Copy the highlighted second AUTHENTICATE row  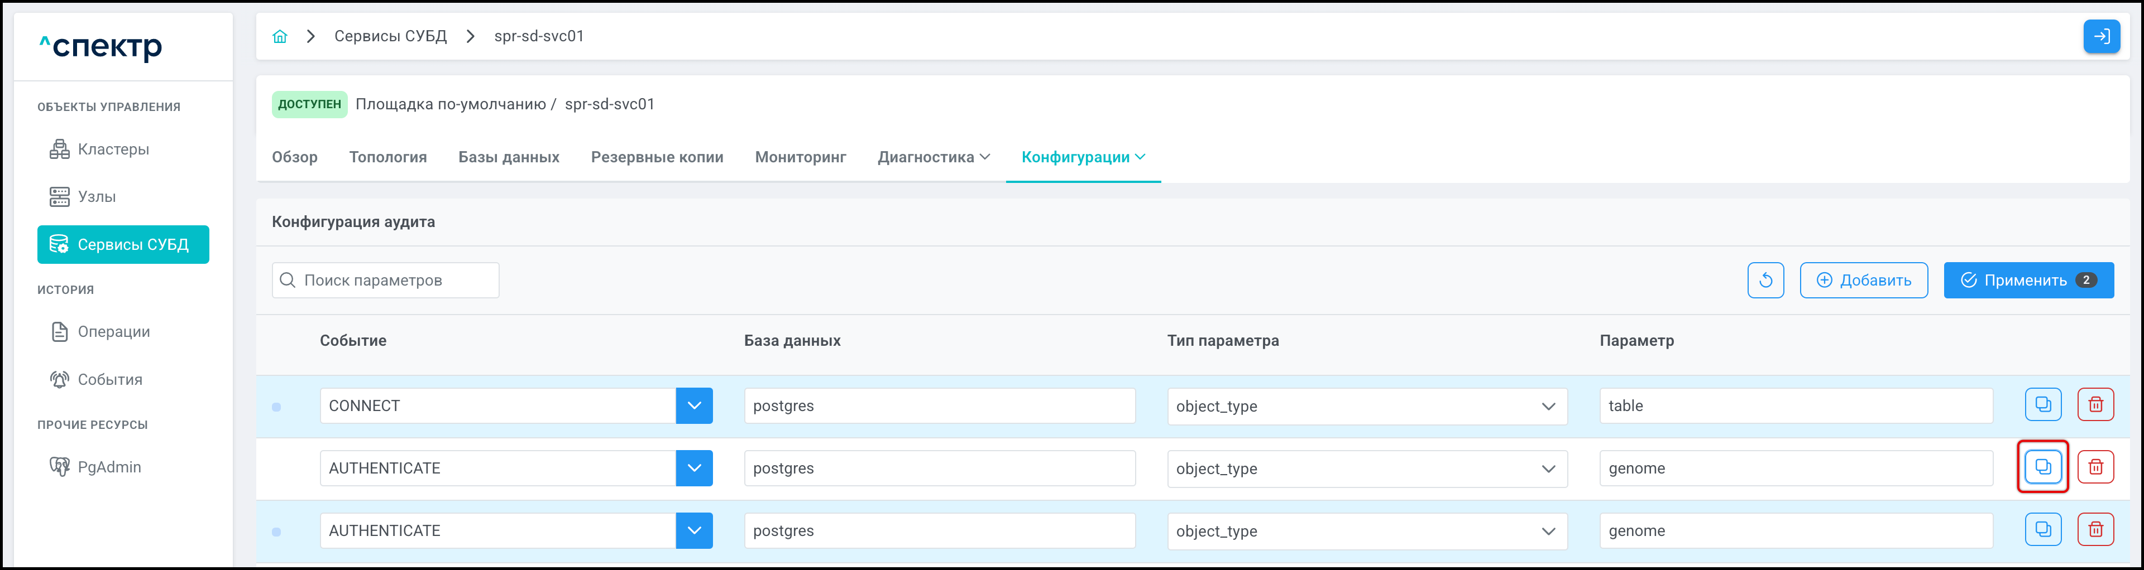[2042, 467]
